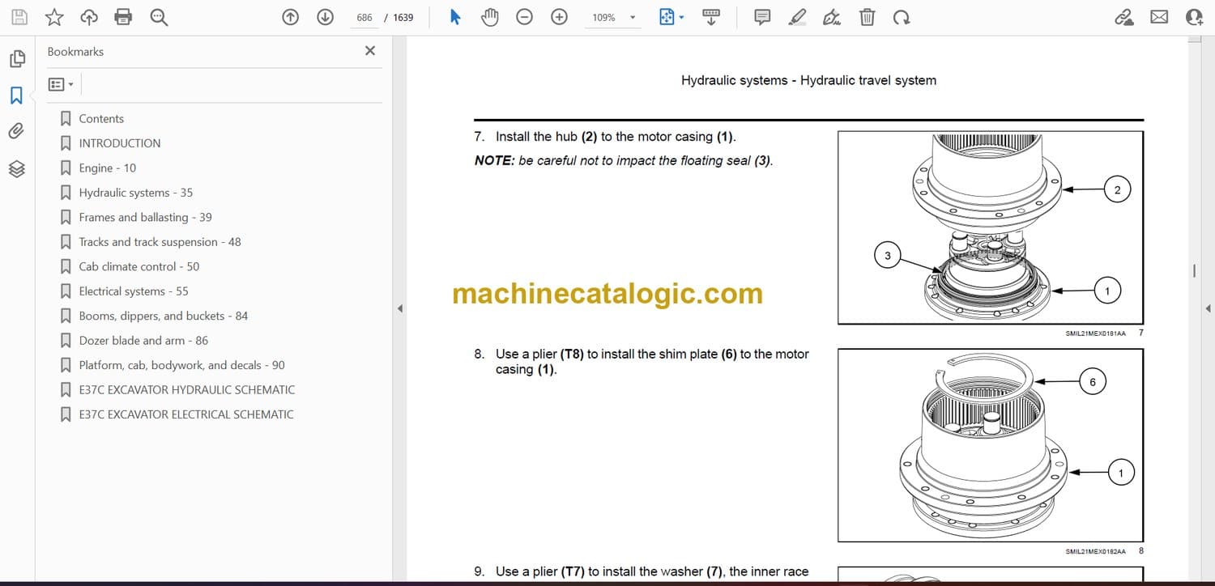Toggle the Attachments panel paperclip icon

pos(17,131)
